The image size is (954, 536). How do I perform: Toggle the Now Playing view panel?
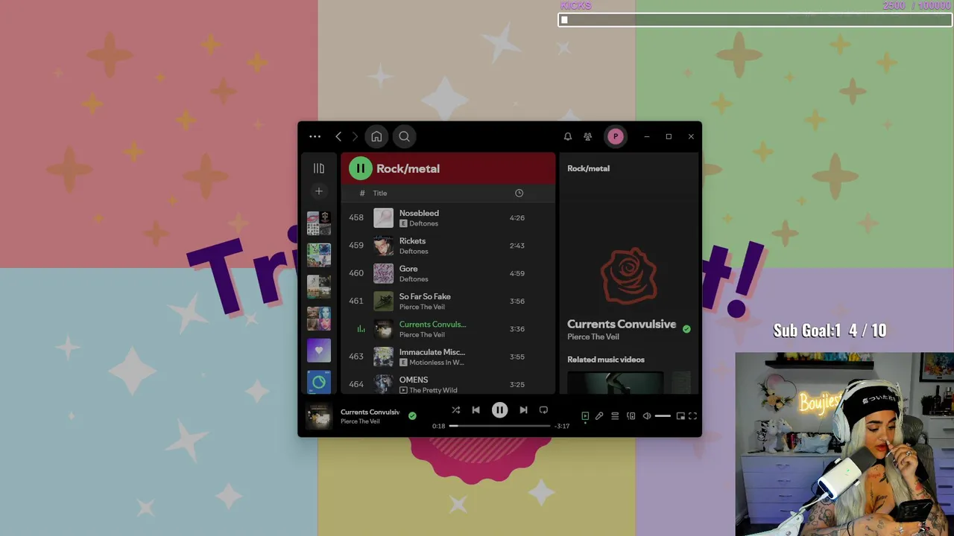(x=585, y=416)
